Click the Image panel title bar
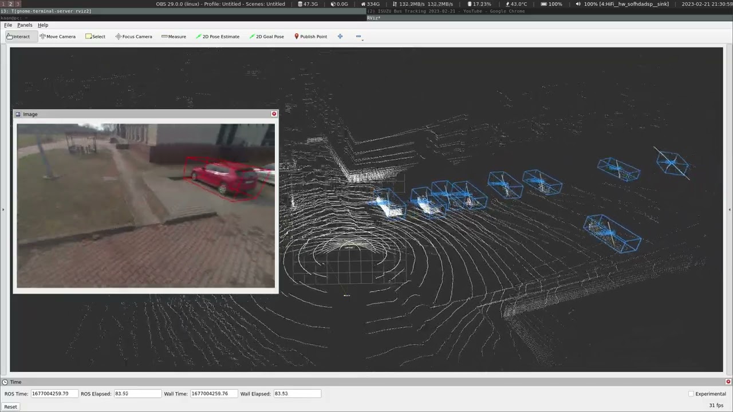The width and height of the screenshot is (733, 412). pos(145,114)
